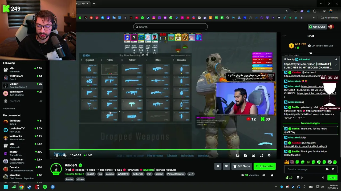Open chat settings gear
This screenshot has width=341, height=191.
[x=323, y=178]
